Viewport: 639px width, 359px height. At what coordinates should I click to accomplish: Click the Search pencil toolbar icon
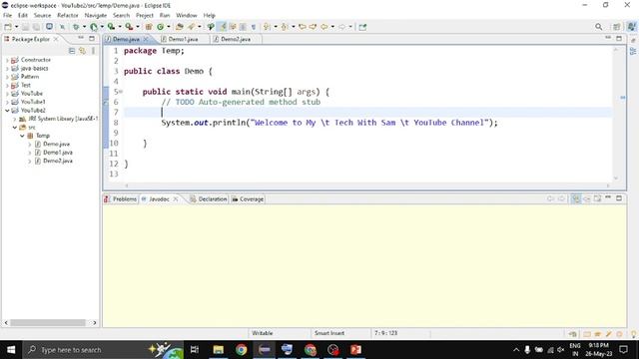click(191, 27)
